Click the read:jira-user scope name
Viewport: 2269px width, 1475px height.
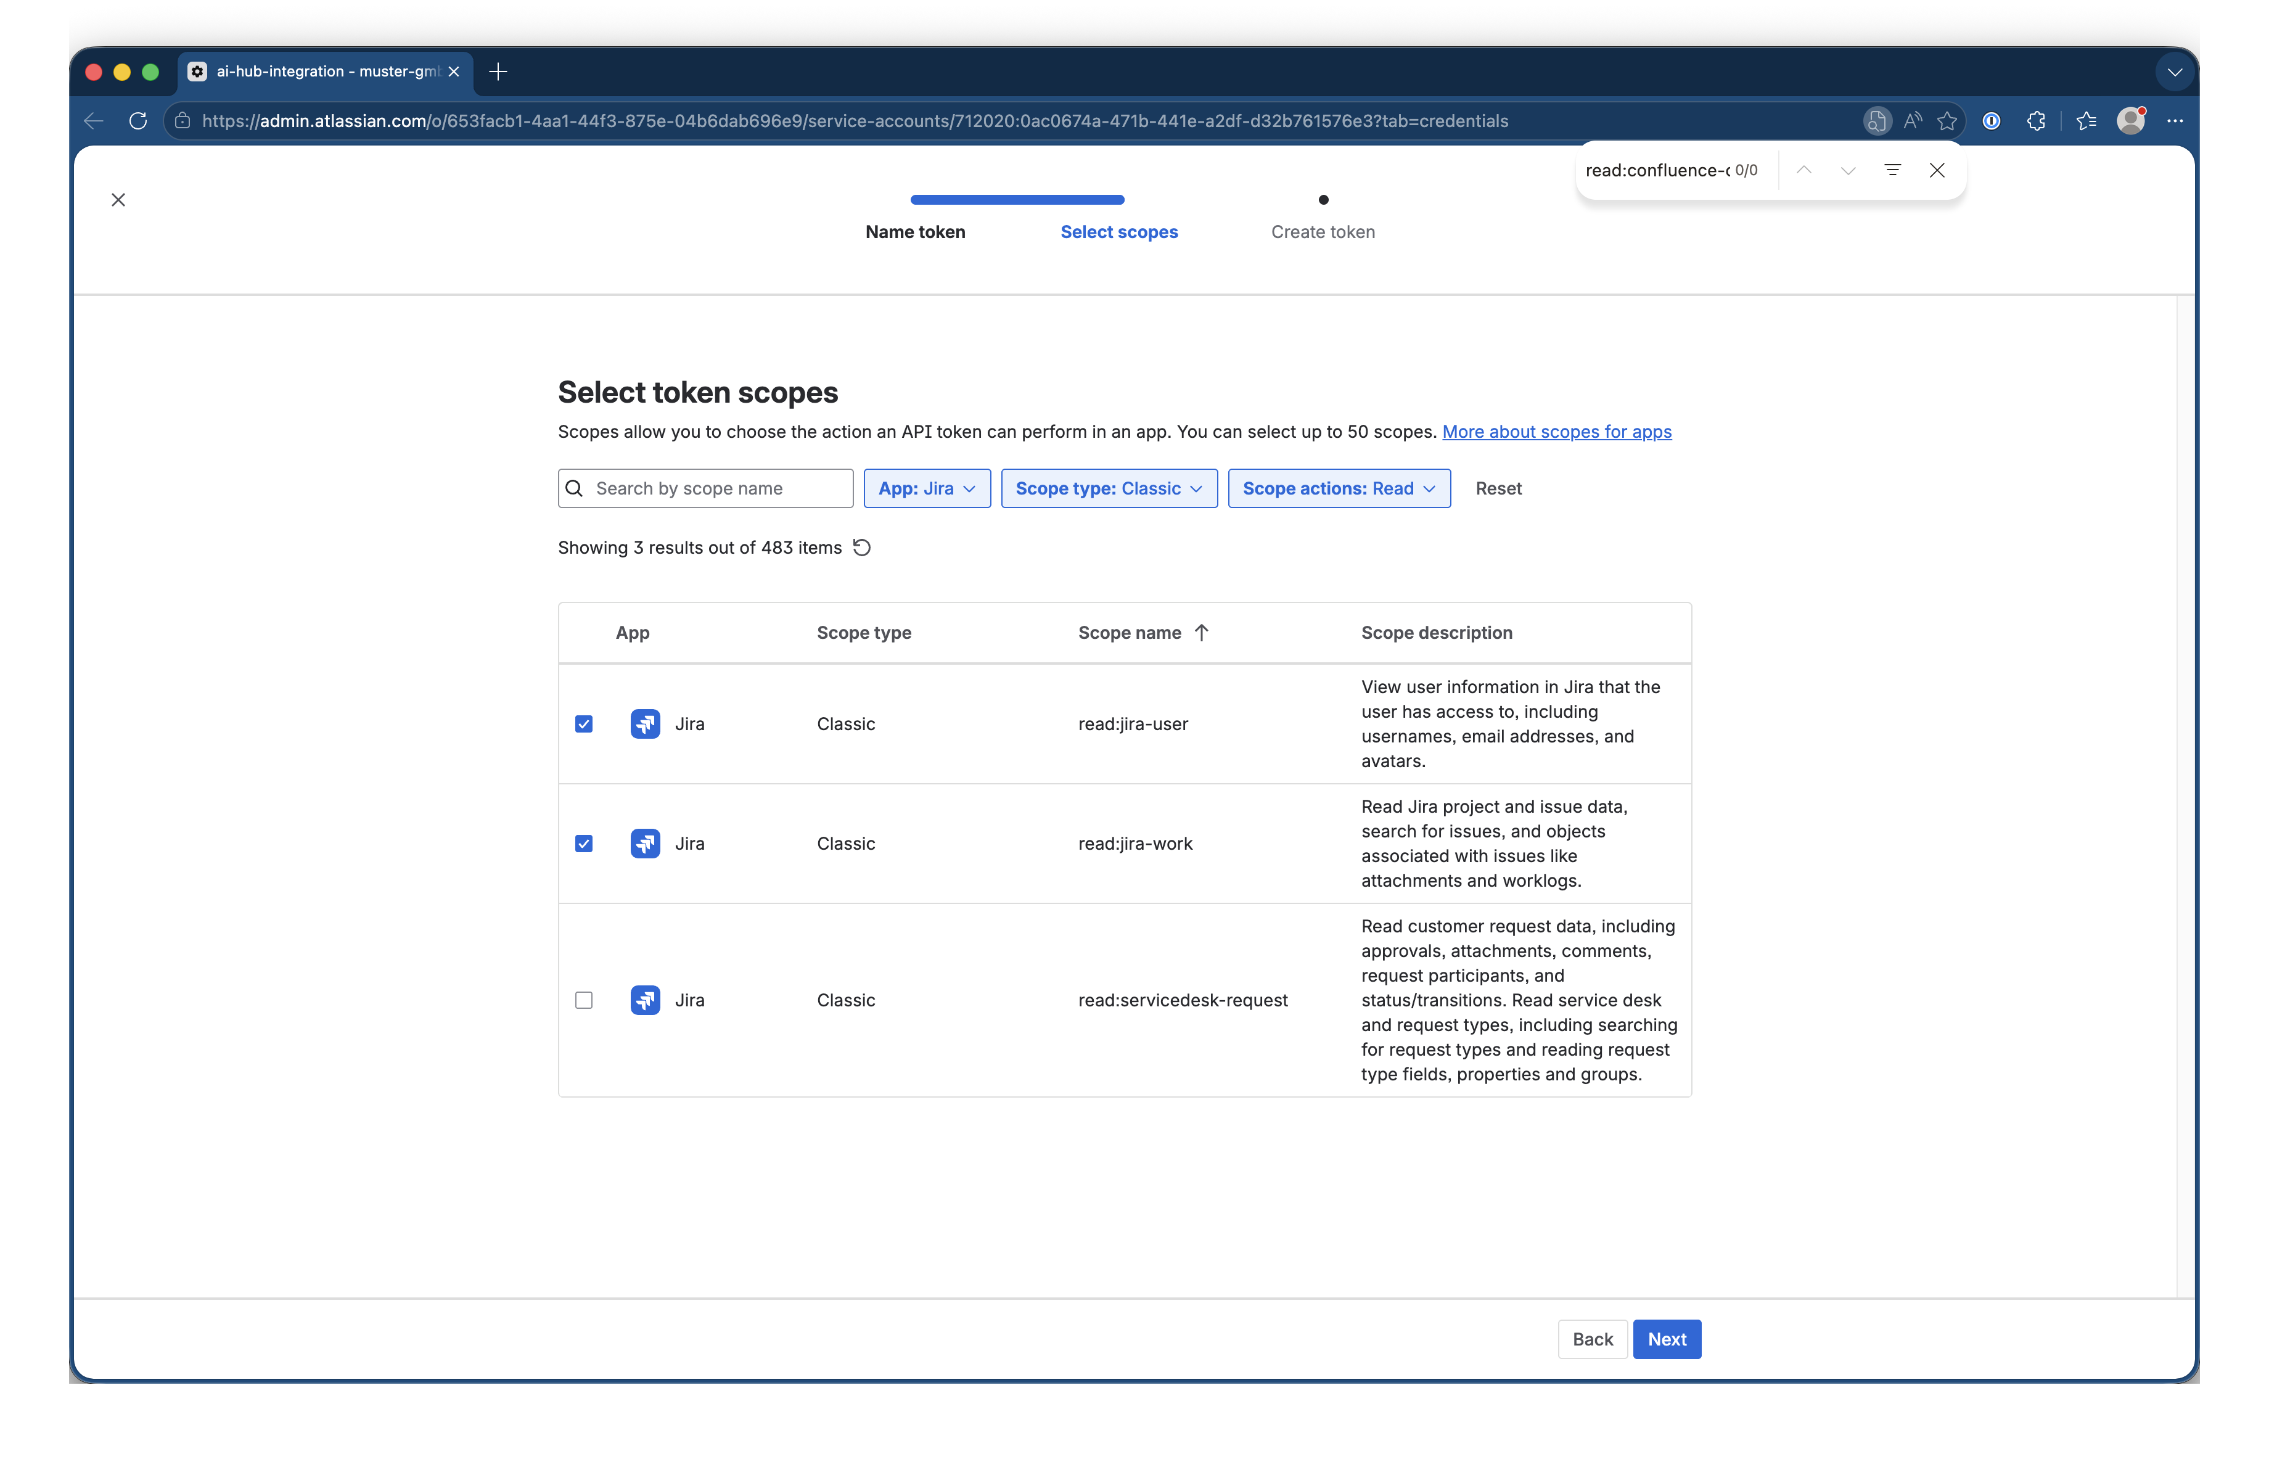coord(1133,724)
